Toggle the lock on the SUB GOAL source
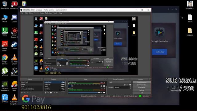 64,84
